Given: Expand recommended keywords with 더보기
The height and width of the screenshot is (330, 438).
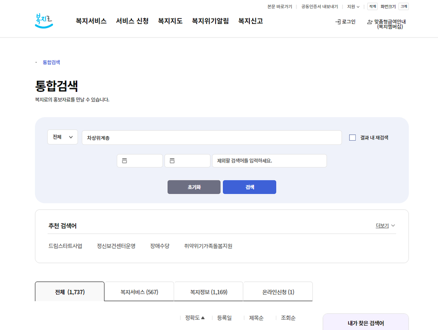Looking at the screenshot, I should tap(385, 226).
